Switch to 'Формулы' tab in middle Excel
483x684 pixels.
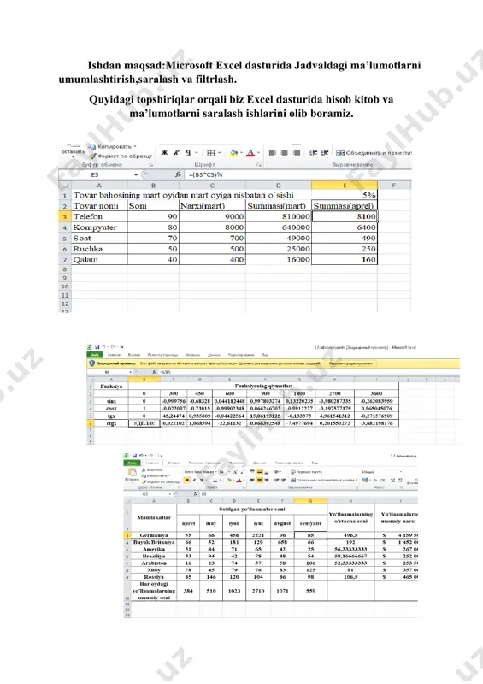coord(193,355)
